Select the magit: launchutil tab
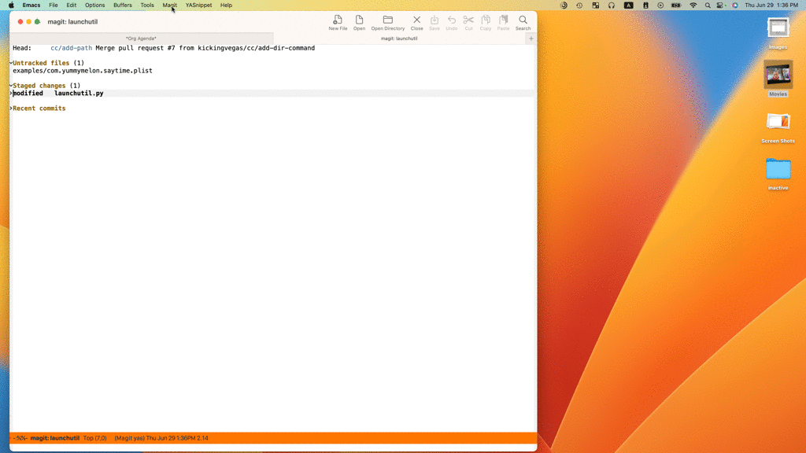 tap(399, 39)
